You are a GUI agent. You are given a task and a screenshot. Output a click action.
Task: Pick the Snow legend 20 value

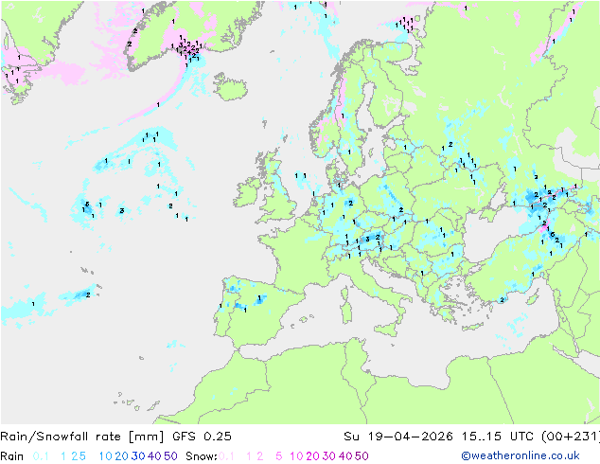tap(312, 456)
